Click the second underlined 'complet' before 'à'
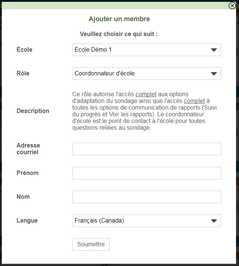This screenshot has width=239, height=266. 194,101
